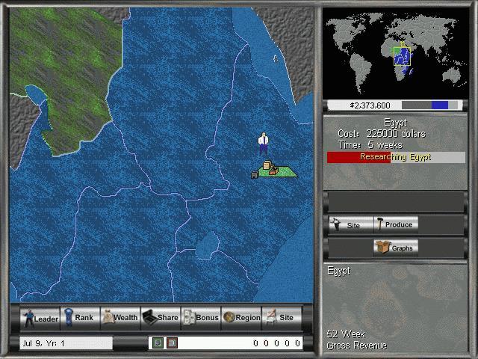Click the Egypt heading in the info panel
The height and width of the screenshot is (359, 478).
(395, 123)
